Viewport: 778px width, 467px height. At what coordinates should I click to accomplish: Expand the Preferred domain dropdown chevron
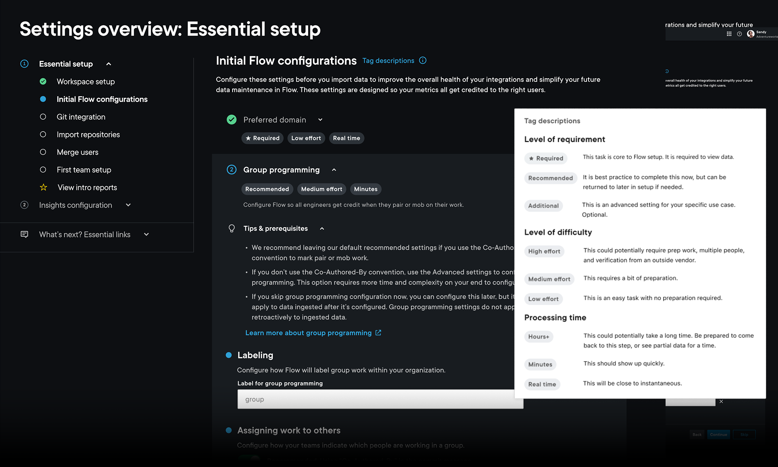click(x=320, y=120)
